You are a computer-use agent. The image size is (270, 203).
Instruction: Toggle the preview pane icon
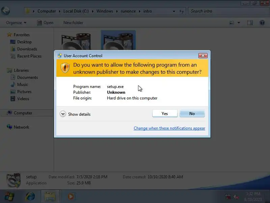[250, 23]
